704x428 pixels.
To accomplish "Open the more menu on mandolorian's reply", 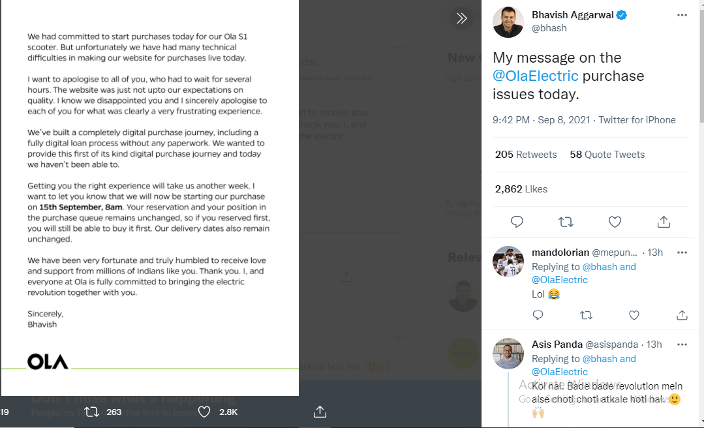I will [x=682, y=252].
